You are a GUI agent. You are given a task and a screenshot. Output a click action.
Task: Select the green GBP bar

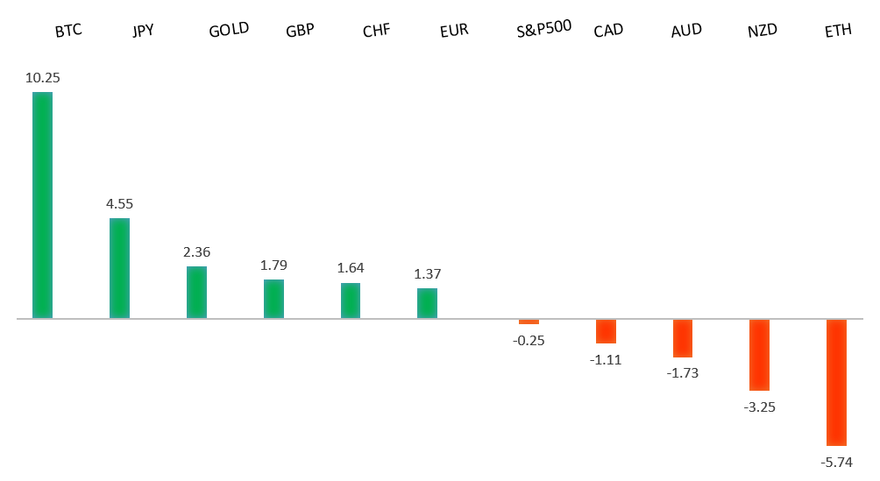coord(273,299)
